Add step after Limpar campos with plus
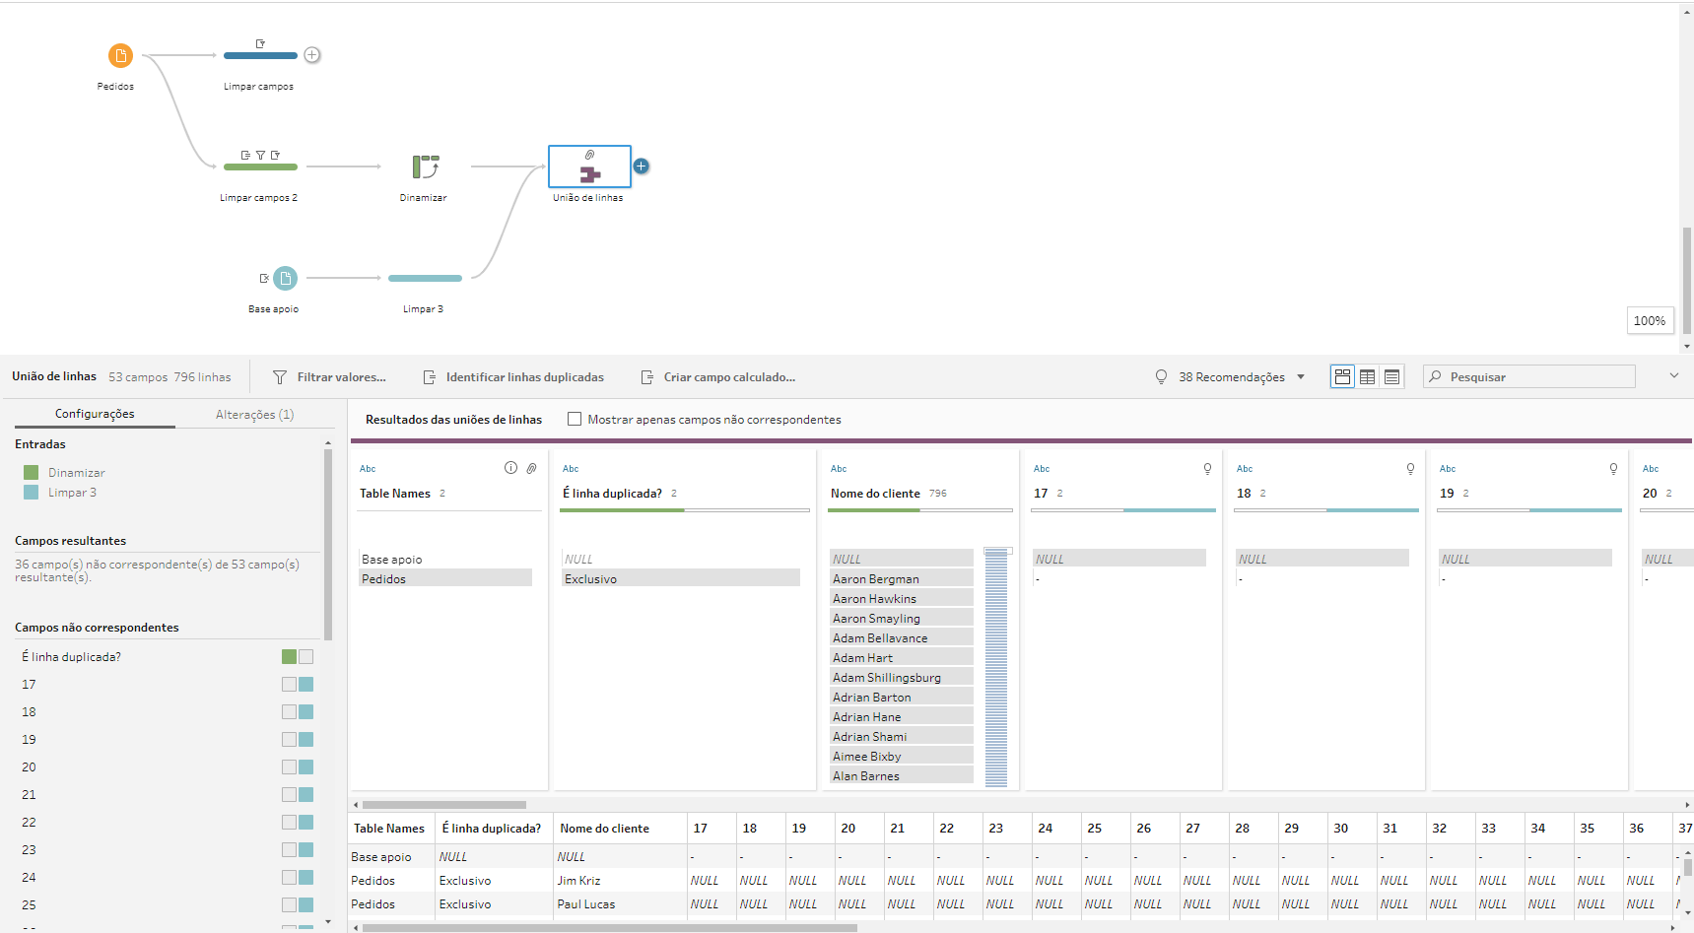The width and height of the screenshot is (1694, 933). click(x=312, y=55)
